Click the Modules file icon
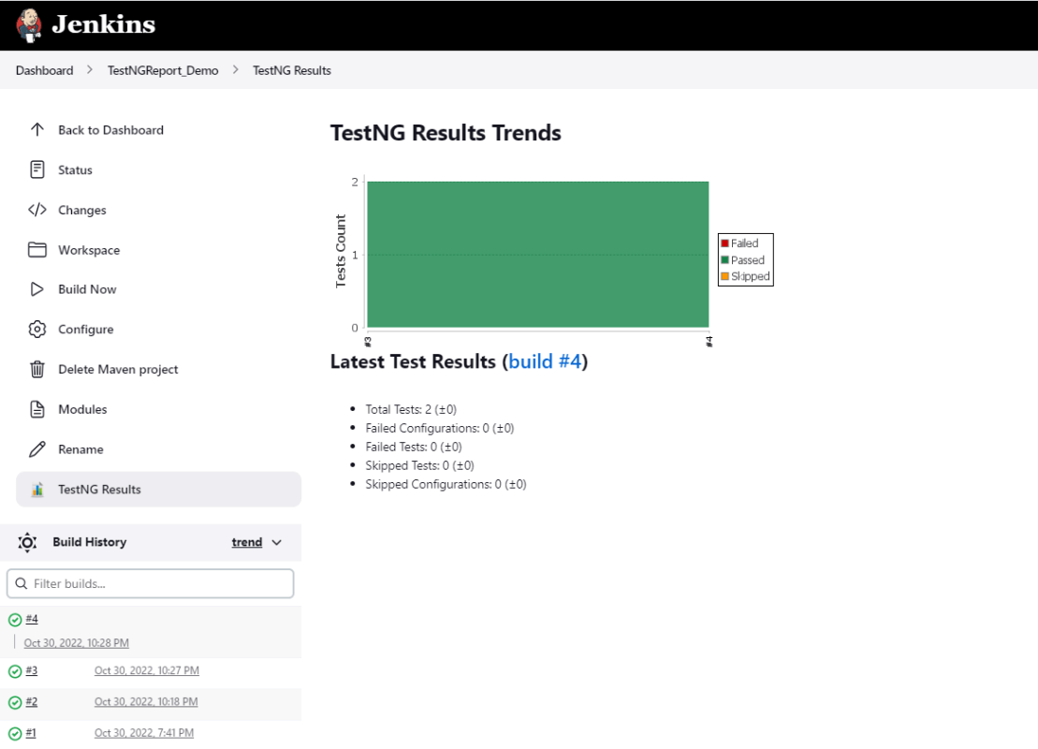1038x749 pixels. [37, 409]
